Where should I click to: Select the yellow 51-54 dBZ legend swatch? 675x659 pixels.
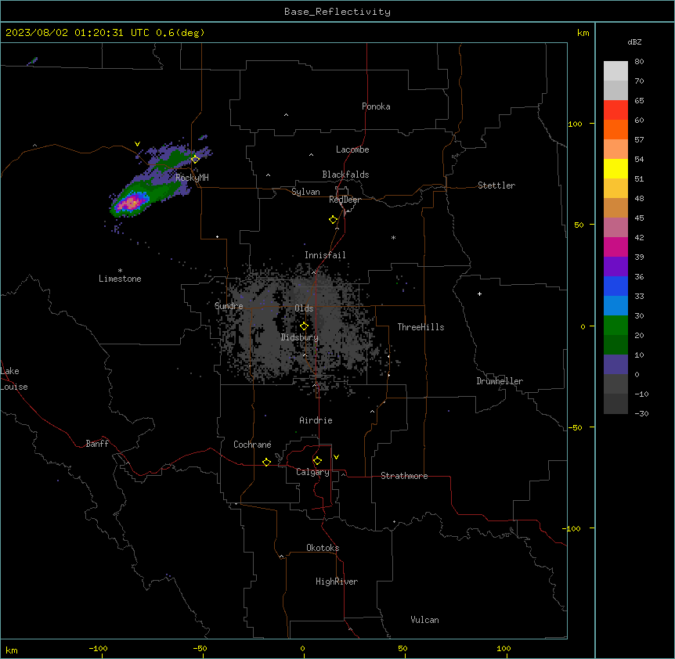[x=615, y=168]
